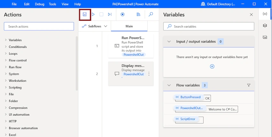Open the View menu
Viewport: 272px width, 137px height.
point(65,4)
